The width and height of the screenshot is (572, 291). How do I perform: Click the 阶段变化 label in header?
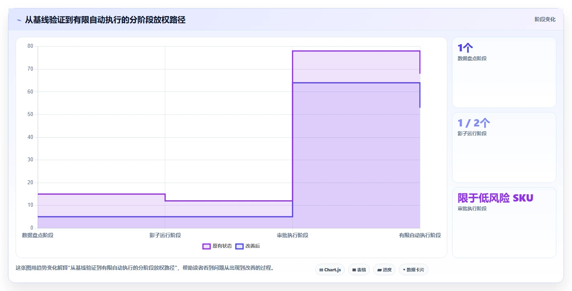pyautogui.click(x=545, y=19)
